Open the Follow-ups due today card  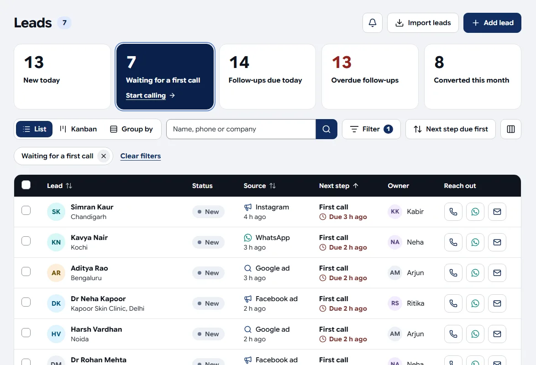tap(268, 77)
